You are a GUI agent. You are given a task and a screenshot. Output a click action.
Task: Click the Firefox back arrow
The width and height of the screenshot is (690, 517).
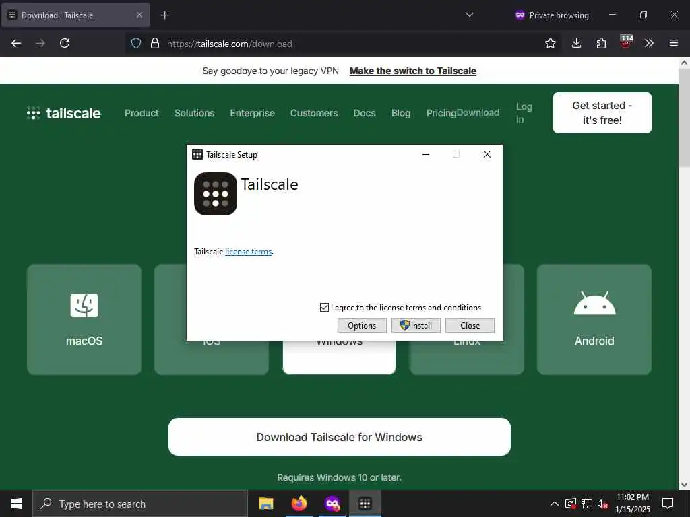pyautogui.click(x=16, y=43)
